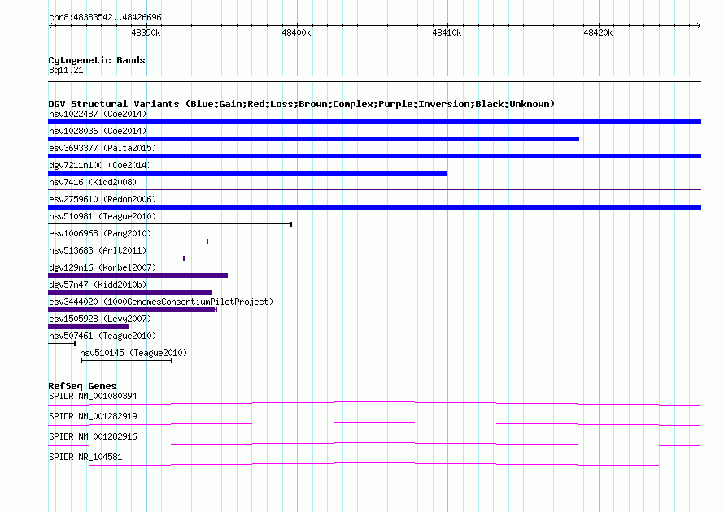
Task: Click the left arrow on the ruler
Action: (51, 25)
